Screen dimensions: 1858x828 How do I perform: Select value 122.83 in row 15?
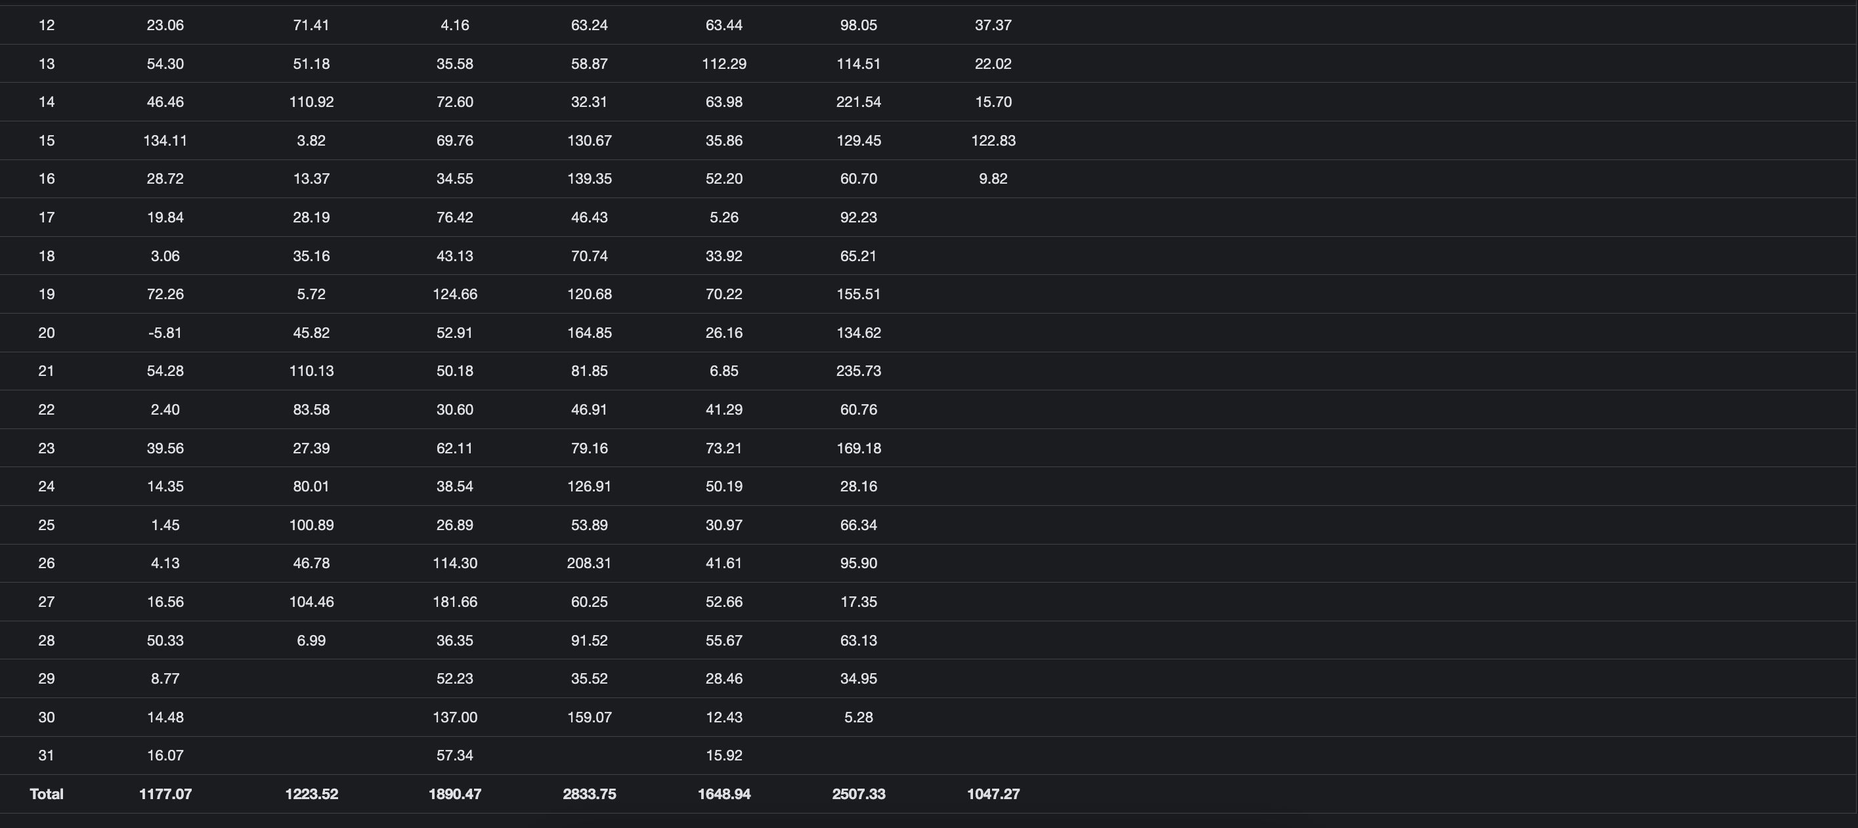pyautogui.click(x=993, y=140)
